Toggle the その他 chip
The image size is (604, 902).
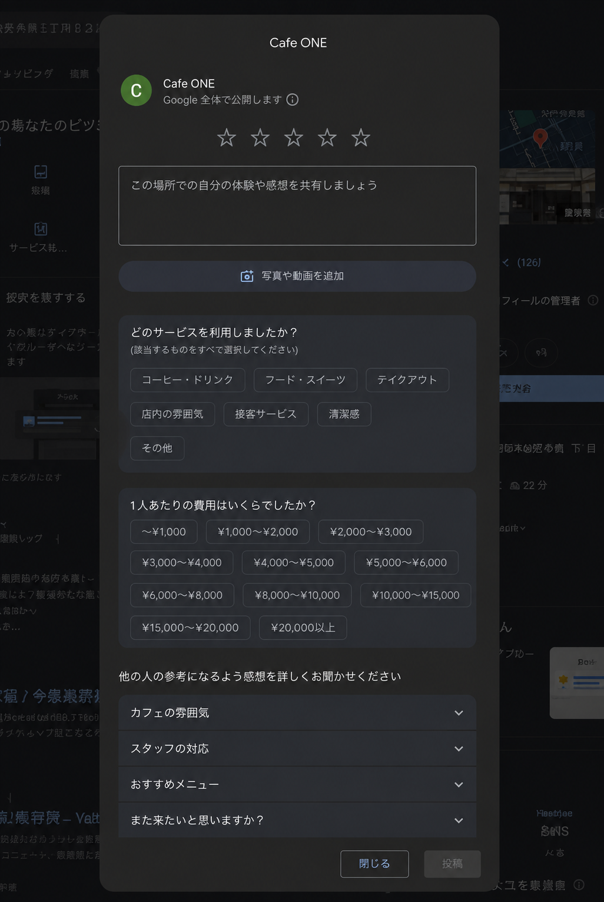[157, 448]
